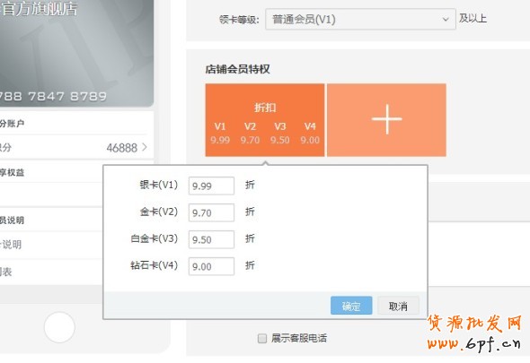The height and width of the screenshot is (363, 530).
Task: Click 取消 to cancel the popup
Action: (x=398, y=306)
